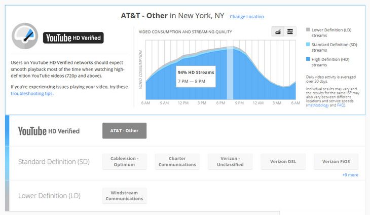Select the Verizon DSL provider
The height and width of the screenshot is (215, 370).
point(283,161)
